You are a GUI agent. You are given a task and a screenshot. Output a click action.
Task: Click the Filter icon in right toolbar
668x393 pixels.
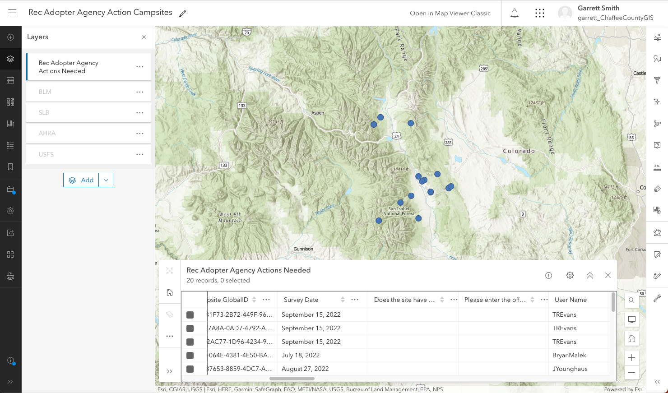pyautogui.click(x=657, y=80)
